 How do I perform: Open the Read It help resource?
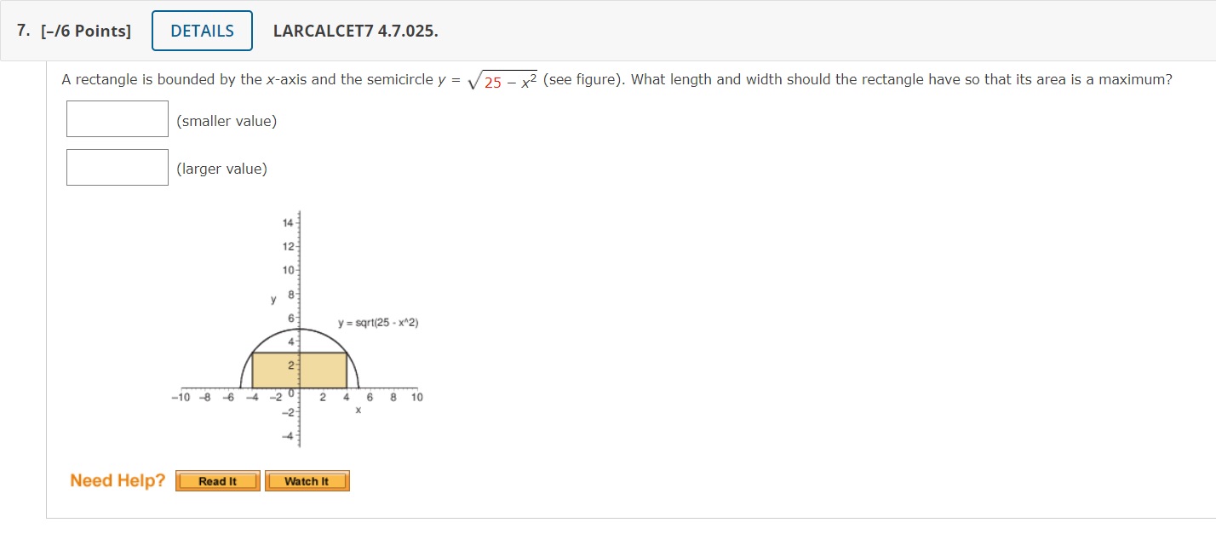point(217,480)
